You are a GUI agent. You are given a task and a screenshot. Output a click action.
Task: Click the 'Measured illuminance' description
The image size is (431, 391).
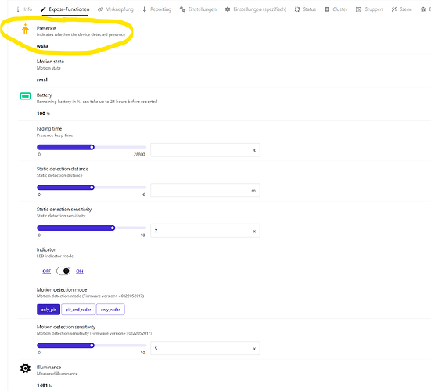click(57, 374)
